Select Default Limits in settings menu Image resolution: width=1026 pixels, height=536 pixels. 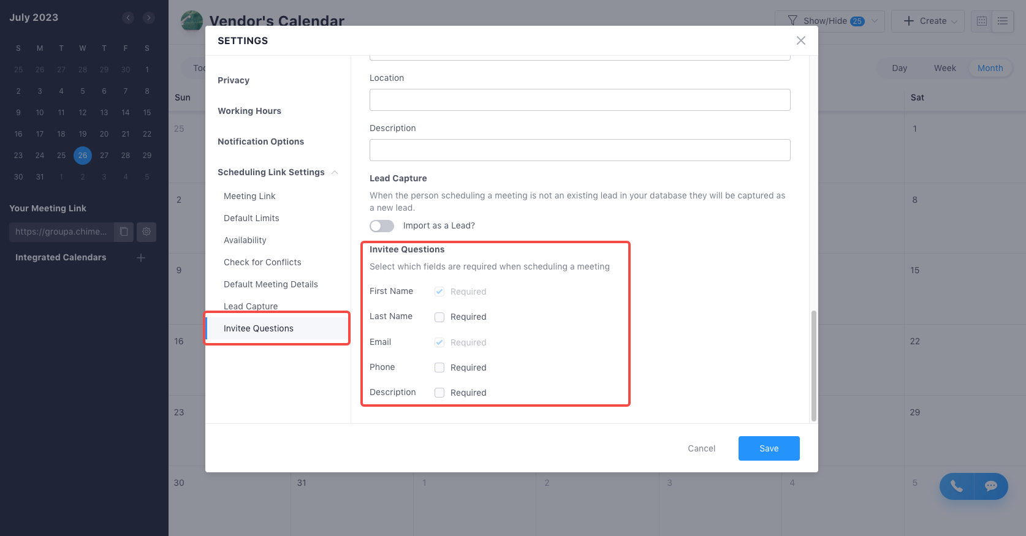tap(251, 218)
